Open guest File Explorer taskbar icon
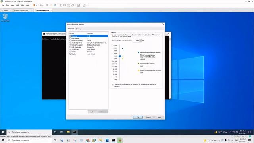Viewport: 254px width, 143px height. point(68,132)
